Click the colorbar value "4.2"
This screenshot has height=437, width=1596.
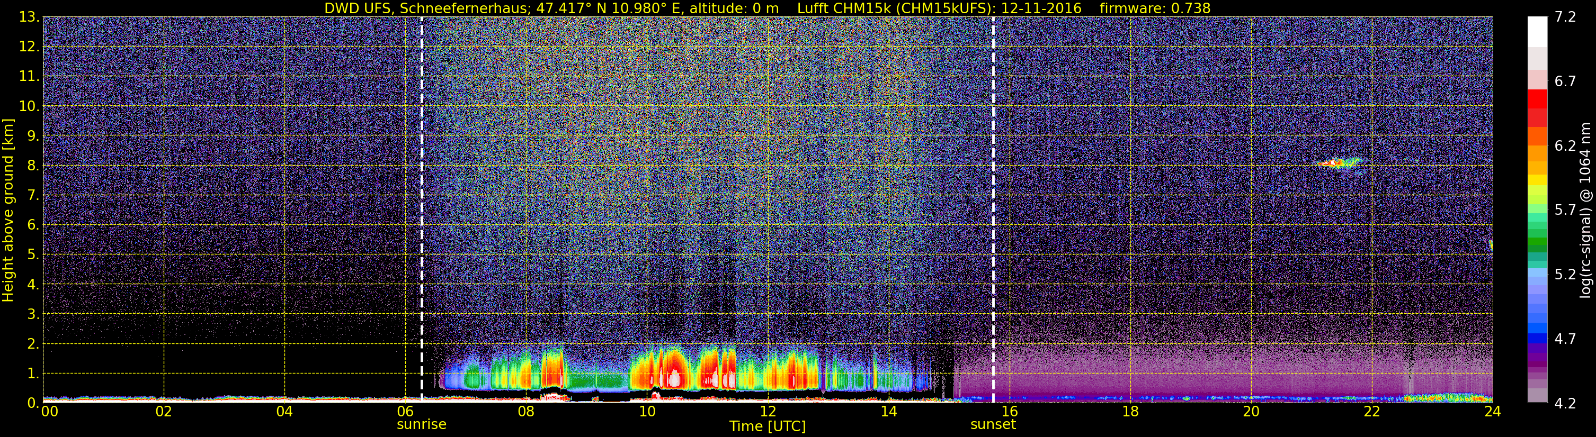point(1565,404)
